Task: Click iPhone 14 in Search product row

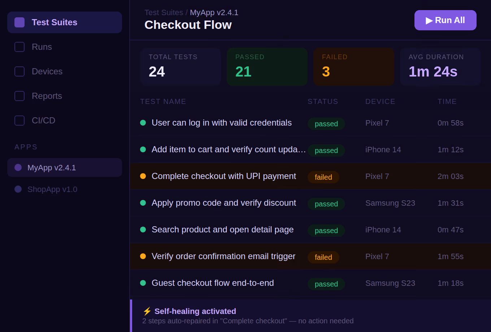Action: click(383, 230)
